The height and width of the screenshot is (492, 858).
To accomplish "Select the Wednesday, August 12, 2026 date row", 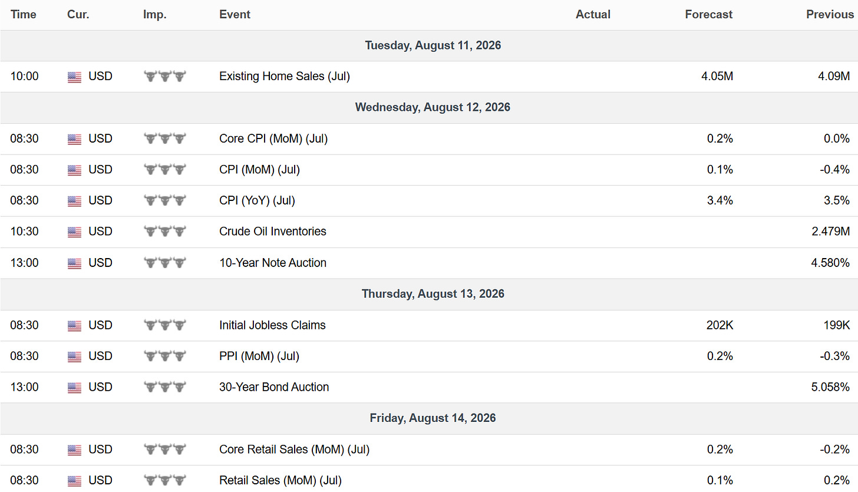I will (x=429, y=107).
